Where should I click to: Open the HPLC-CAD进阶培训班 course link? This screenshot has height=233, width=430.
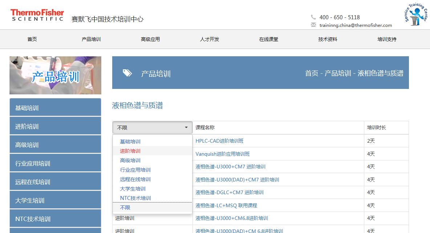coord(219,141)
